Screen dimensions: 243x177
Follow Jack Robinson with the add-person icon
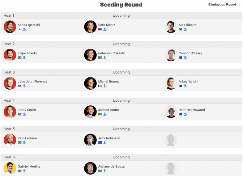pos(105,142)
